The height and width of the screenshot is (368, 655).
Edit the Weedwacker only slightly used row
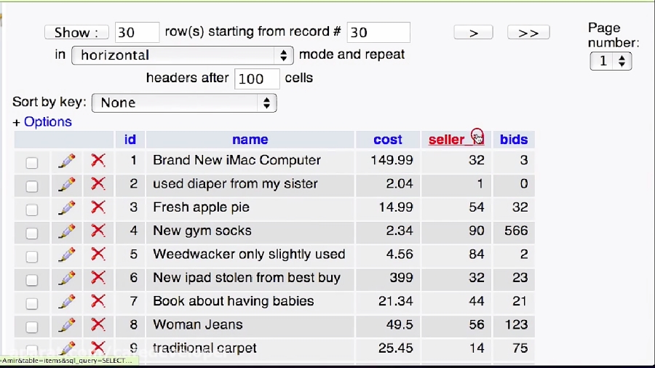point(67,255)
